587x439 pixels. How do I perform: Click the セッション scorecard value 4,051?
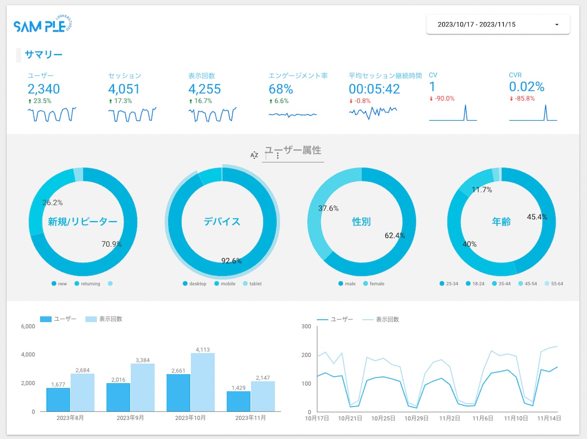124,89
